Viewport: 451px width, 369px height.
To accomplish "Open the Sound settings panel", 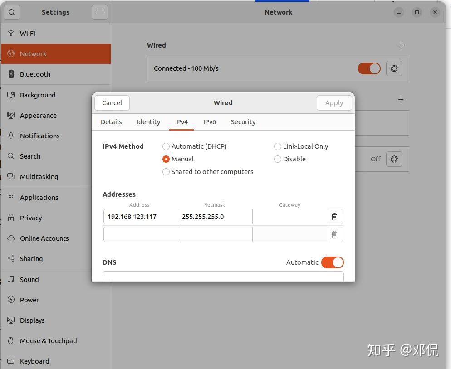I will [29, 279].
